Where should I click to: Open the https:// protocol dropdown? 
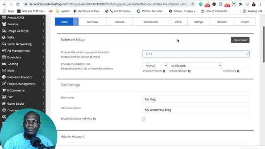[155, 66]
